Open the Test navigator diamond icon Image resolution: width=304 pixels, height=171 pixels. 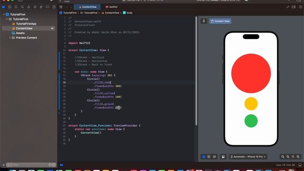pyautogui.click(x=35, y=7)
